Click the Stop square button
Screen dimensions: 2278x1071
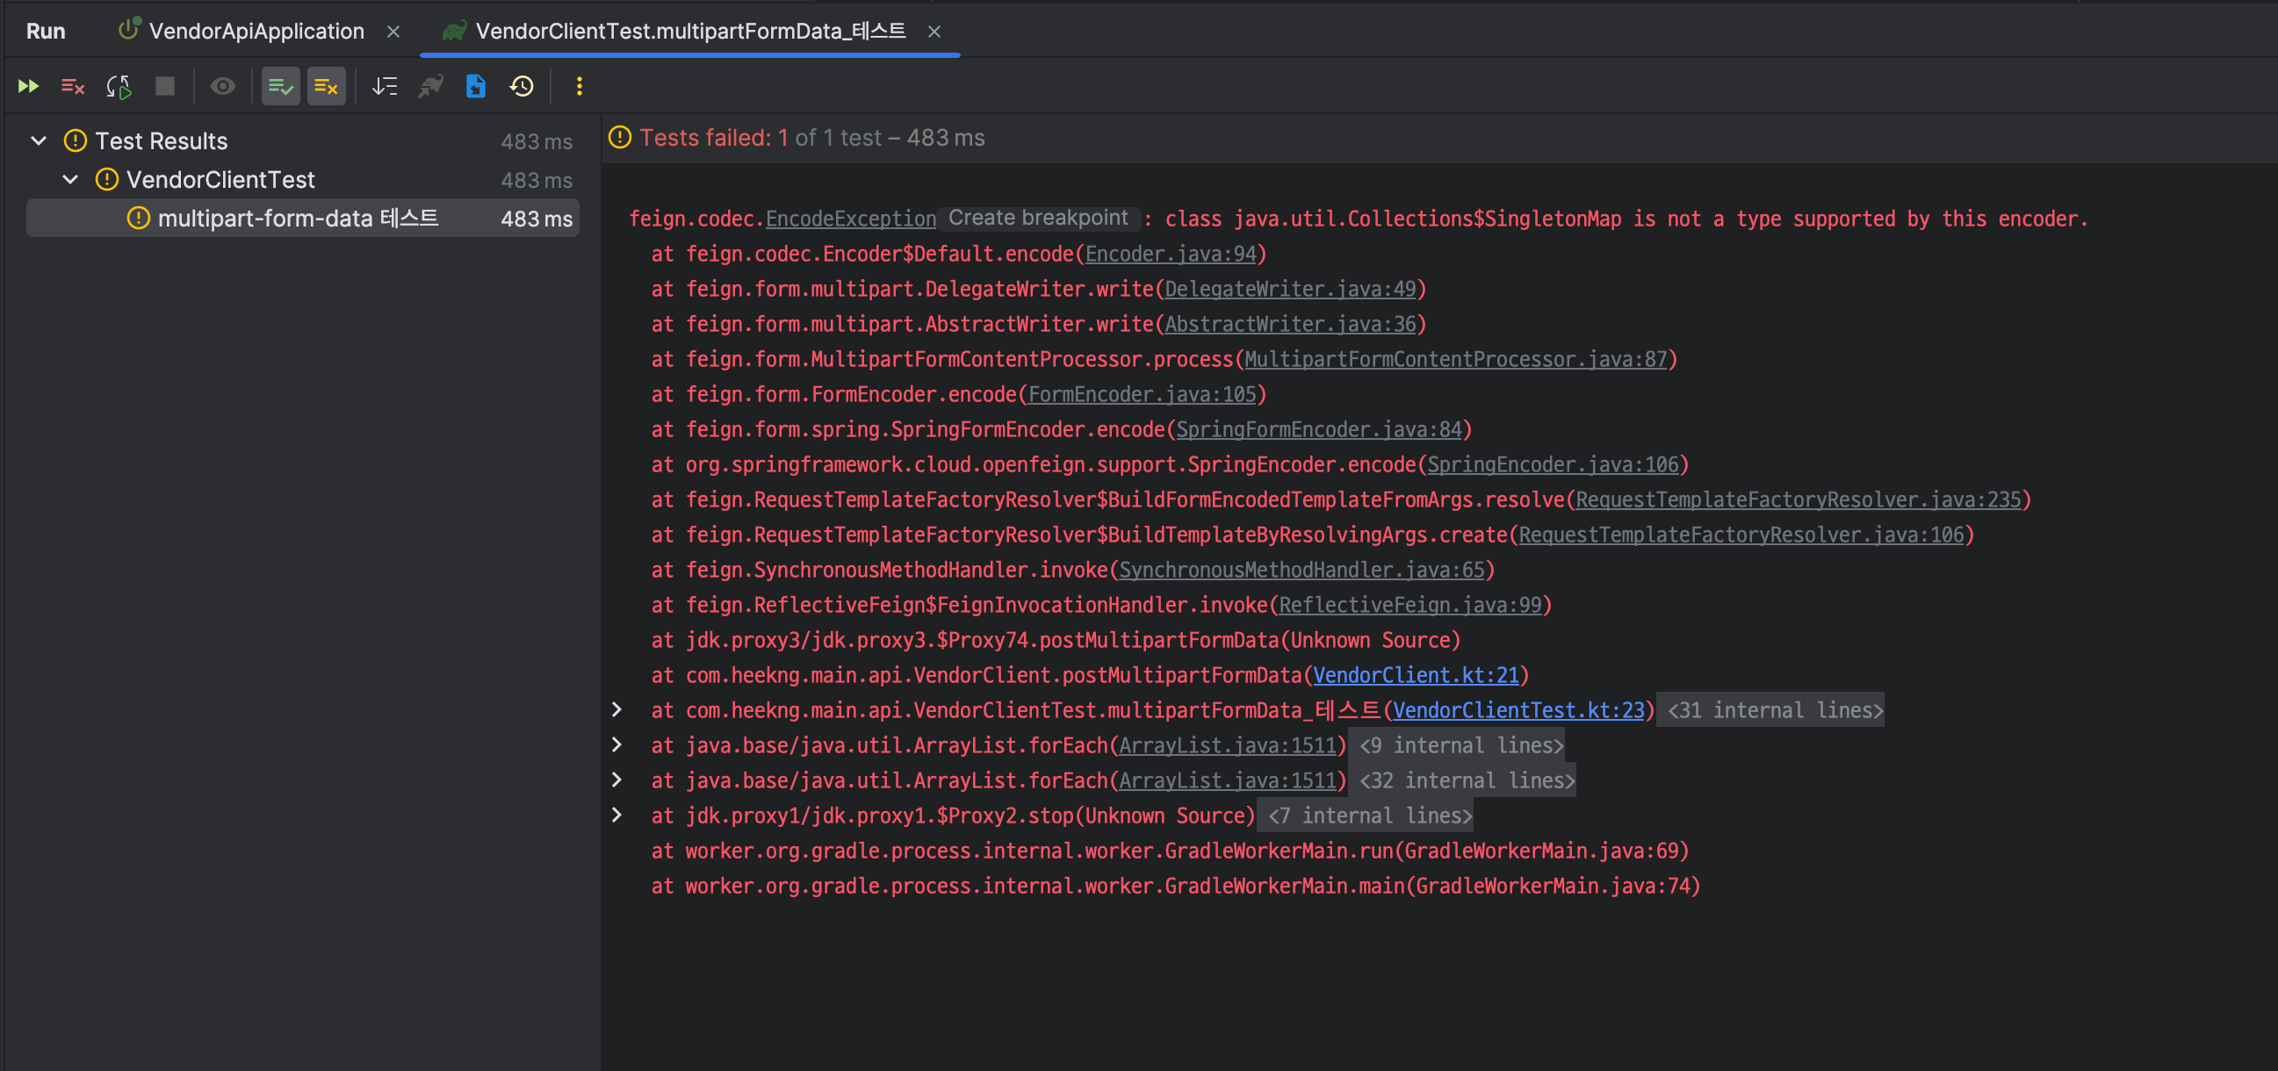[x=164, y=87]
